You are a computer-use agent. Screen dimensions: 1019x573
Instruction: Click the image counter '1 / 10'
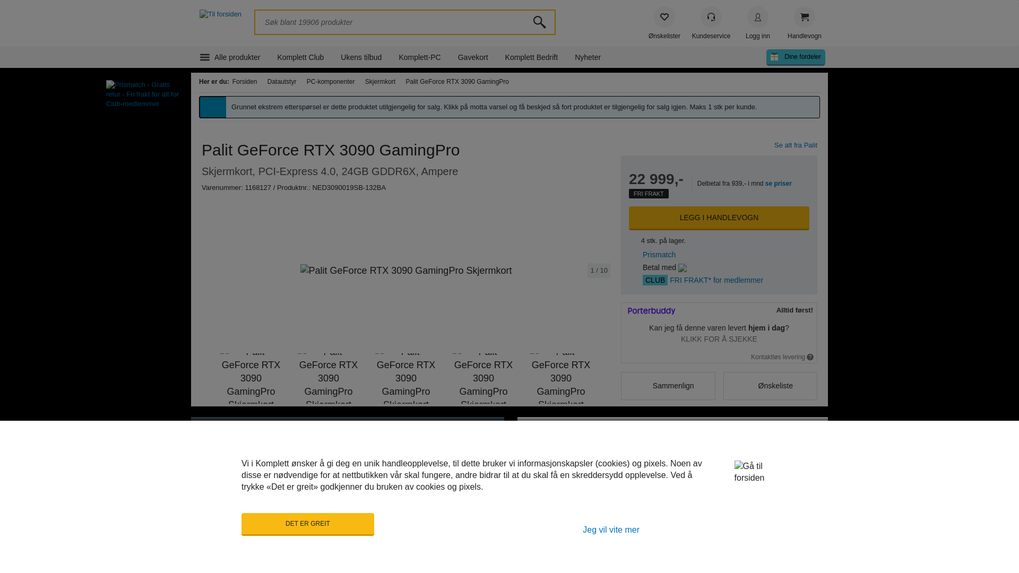click(599, 271)
